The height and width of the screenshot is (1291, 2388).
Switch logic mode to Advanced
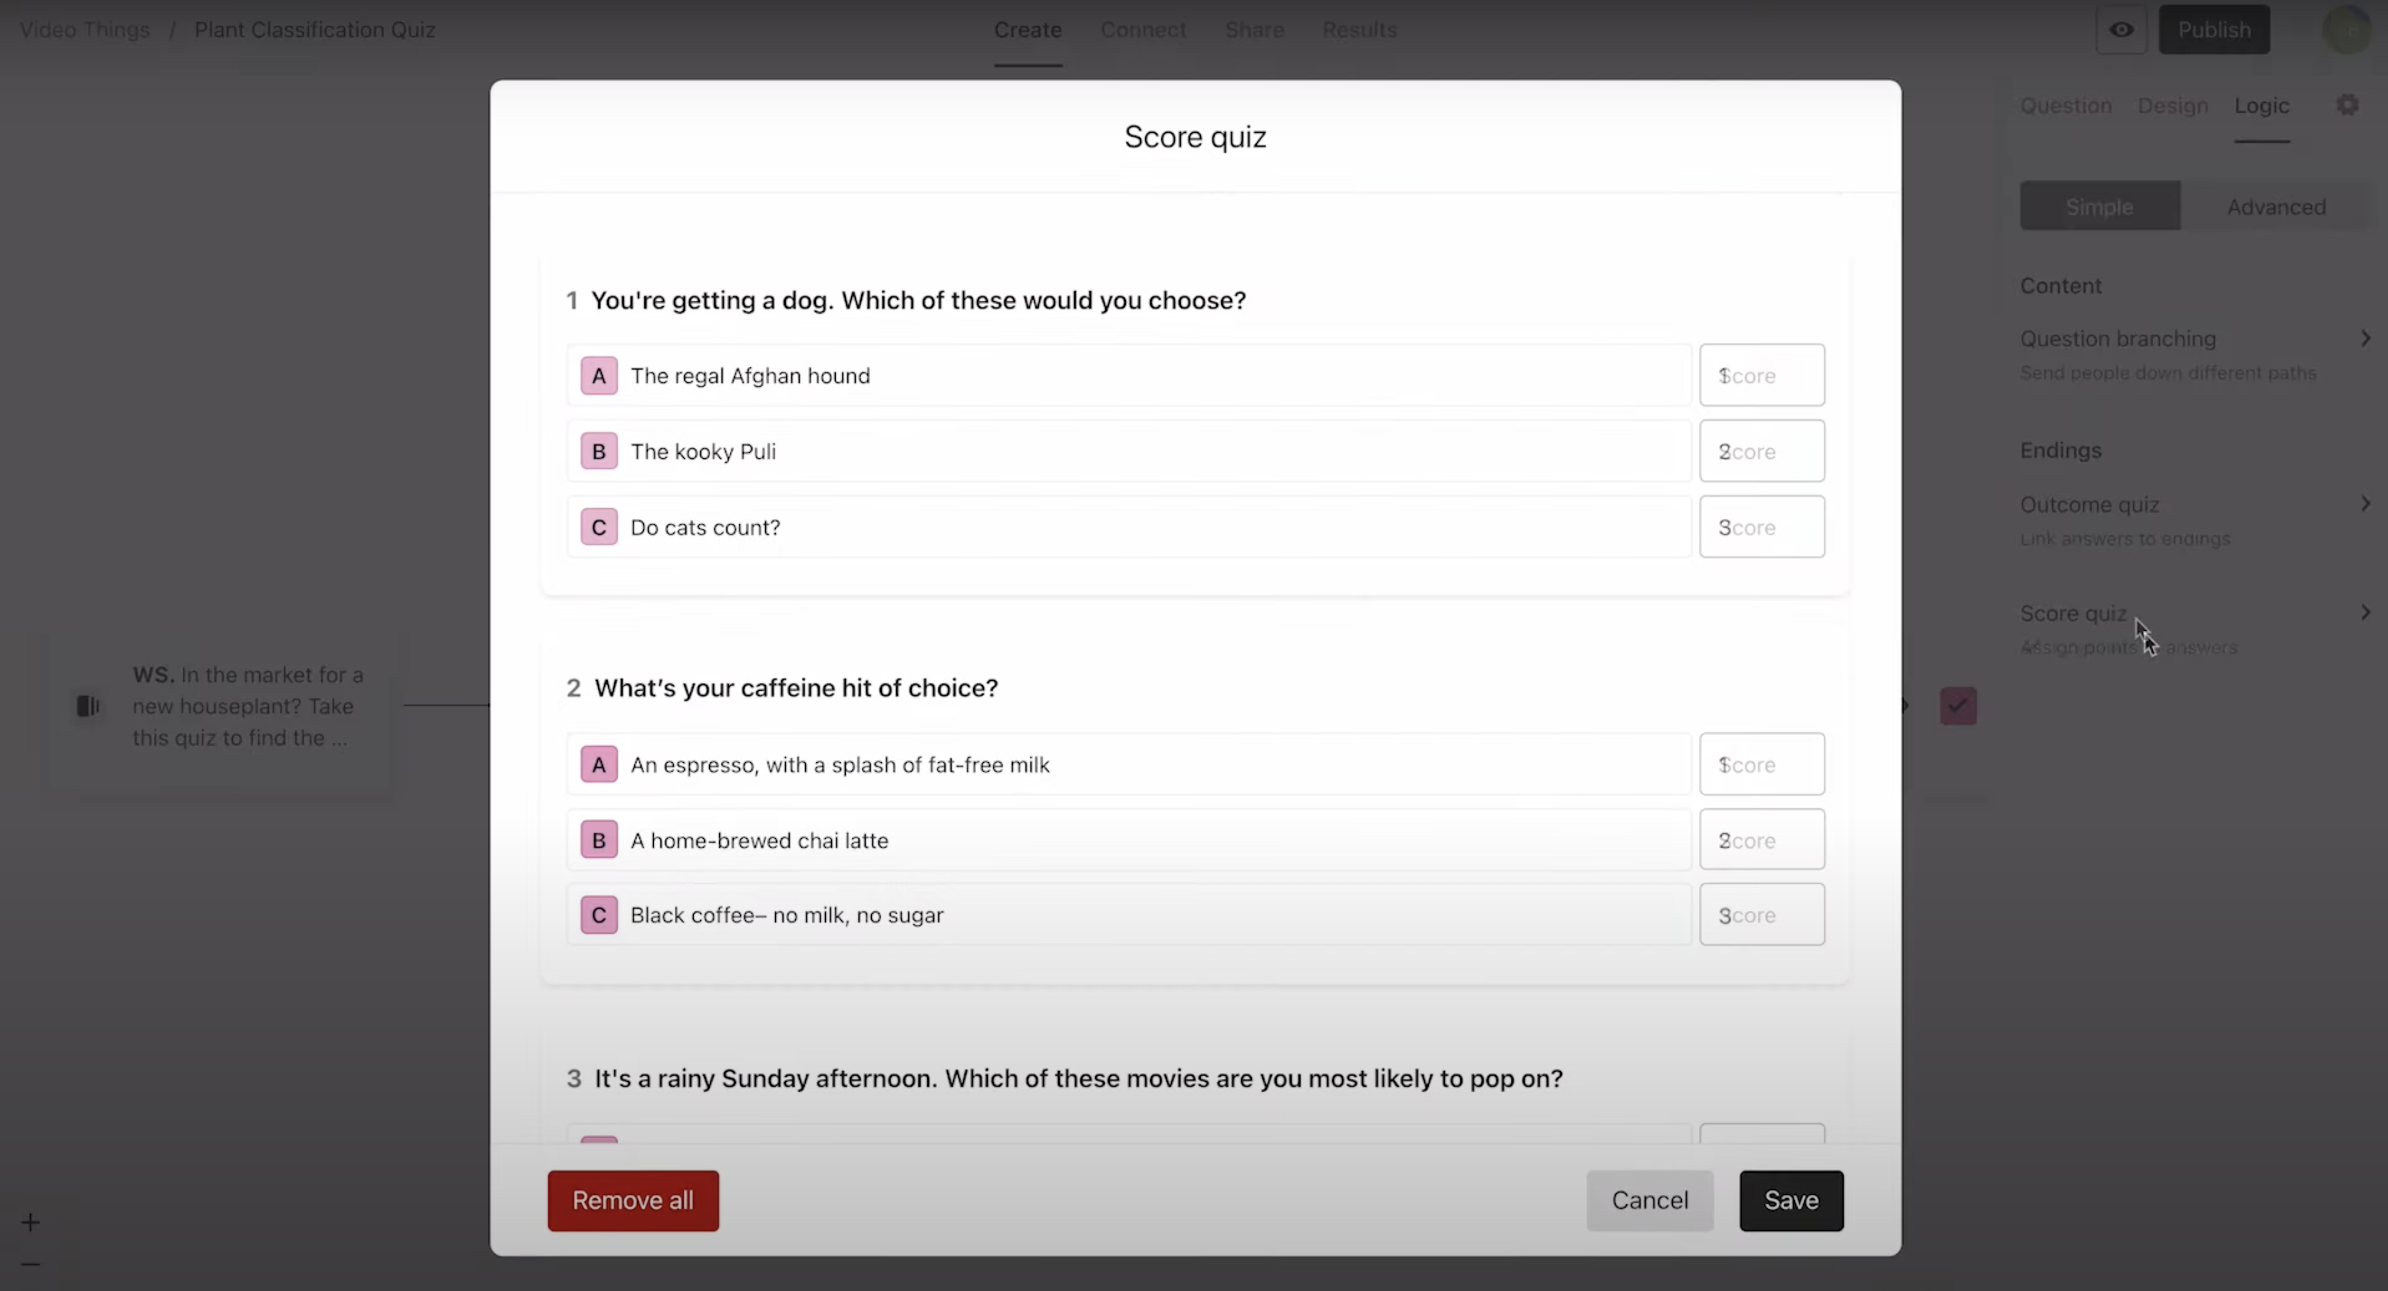2276,207
